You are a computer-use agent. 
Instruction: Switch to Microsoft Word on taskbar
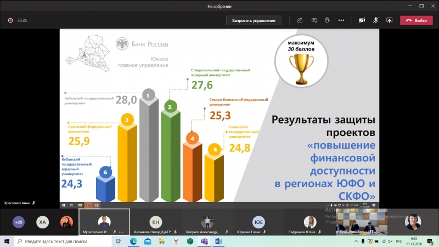[x=218, y=241]
